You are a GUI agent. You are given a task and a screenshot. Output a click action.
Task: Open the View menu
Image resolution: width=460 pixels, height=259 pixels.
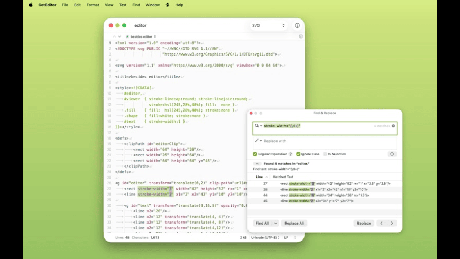pos(109,5)
